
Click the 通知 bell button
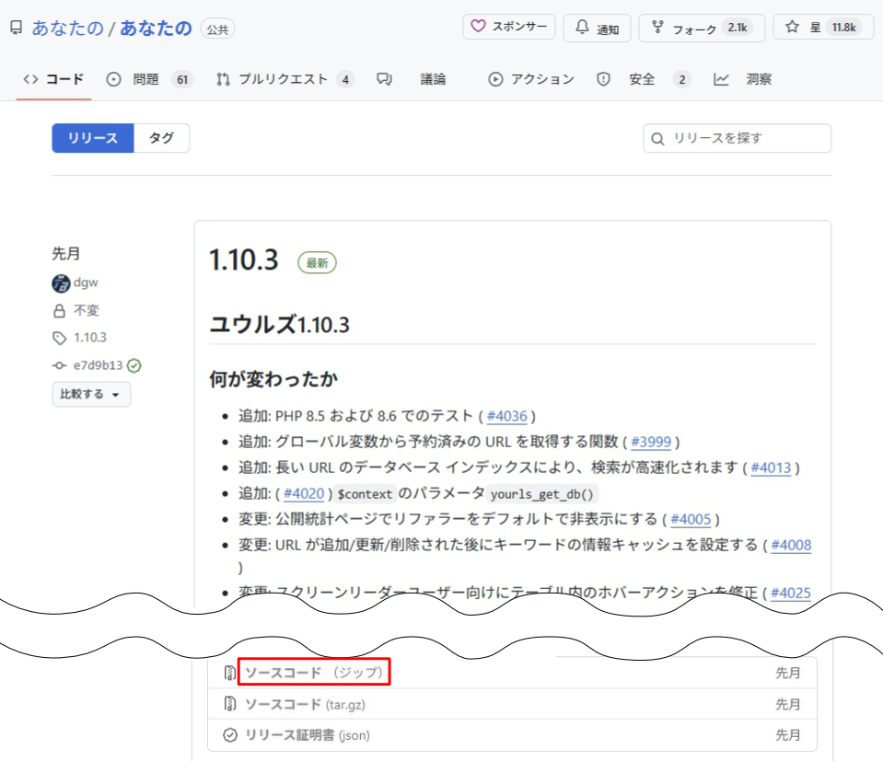597,28
